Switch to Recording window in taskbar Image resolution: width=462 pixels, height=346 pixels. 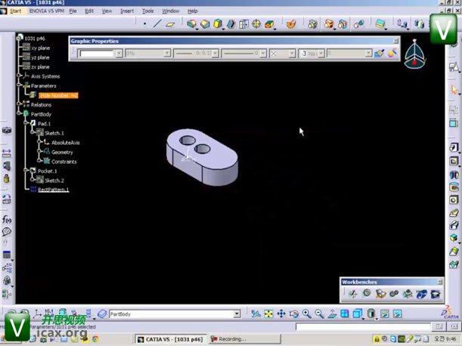[234, 339]
